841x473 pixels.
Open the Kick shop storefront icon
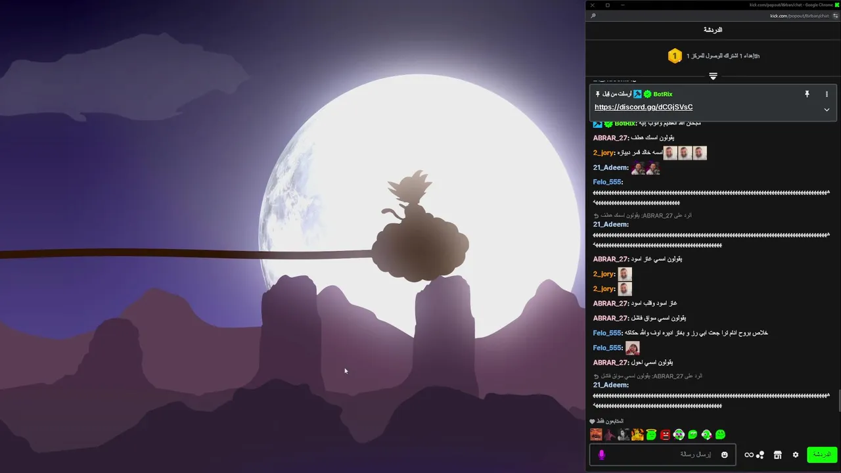[x=777, y=455]
